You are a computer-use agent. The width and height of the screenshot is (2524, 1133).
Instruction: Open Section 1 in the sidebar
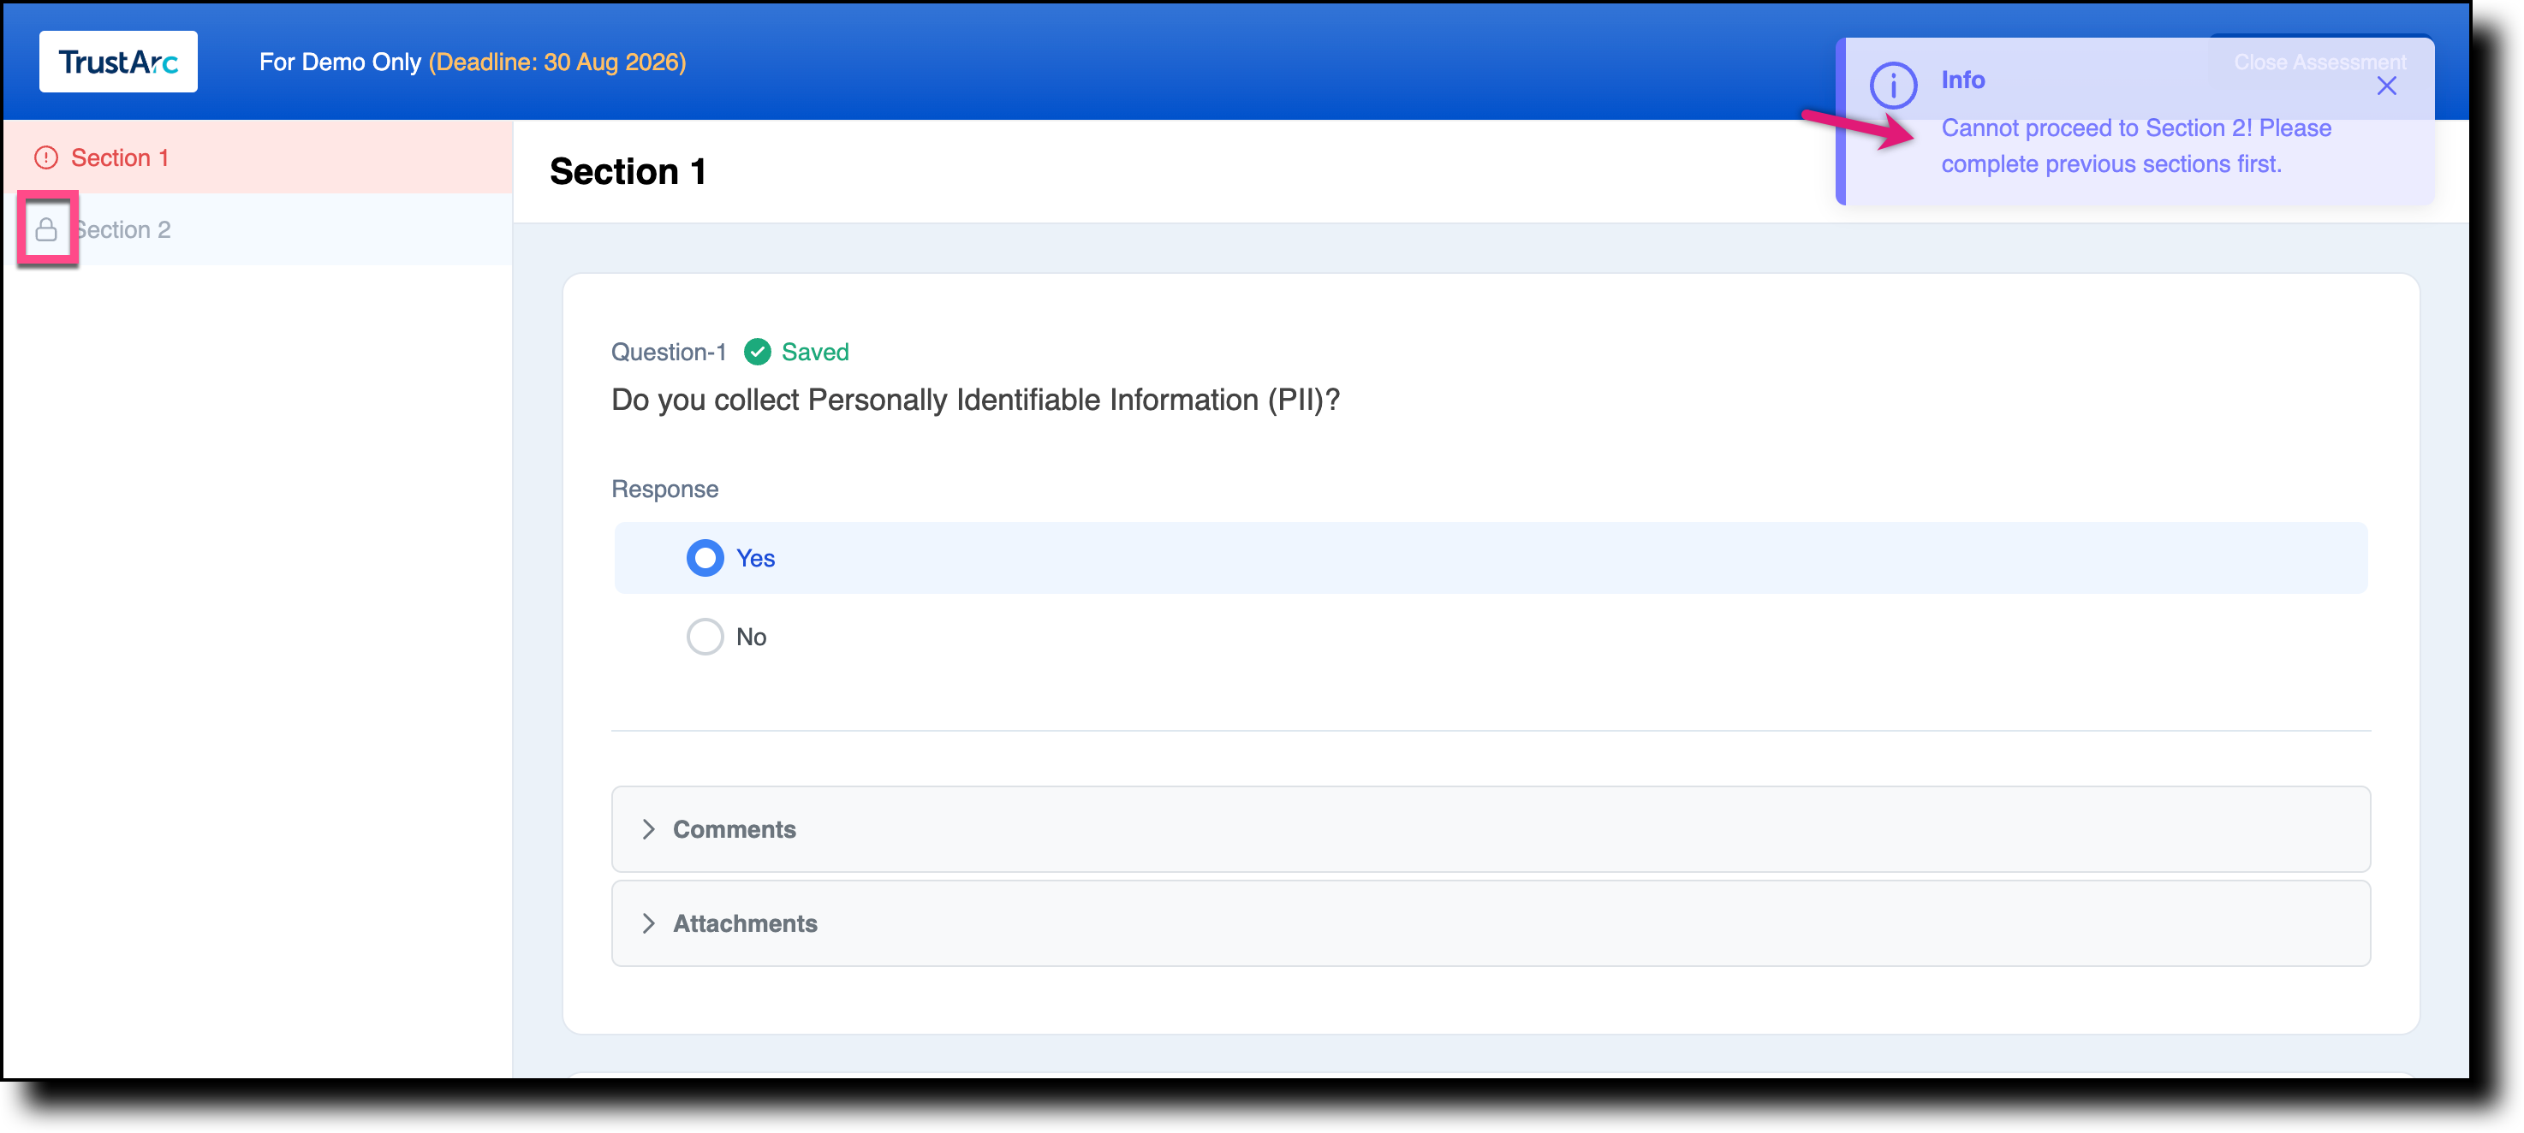click(258, 157)
